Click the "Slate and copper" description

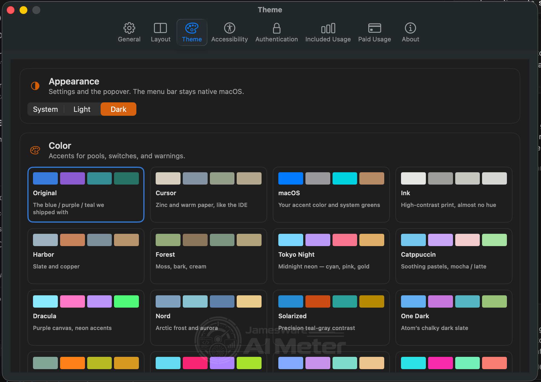point(56,267)
